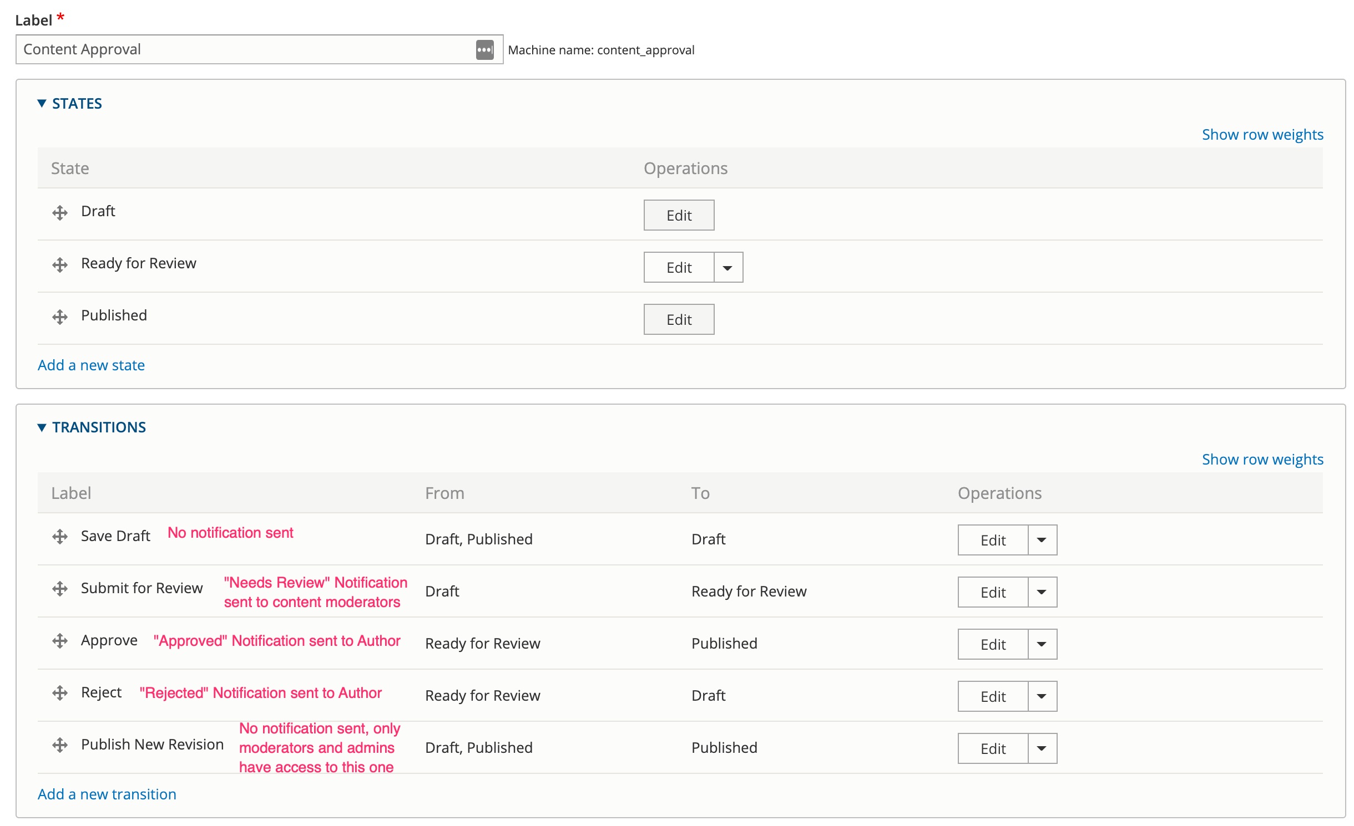Collapse the Transitions section
The image size is (1354, 826).
[x=98, y=427]
